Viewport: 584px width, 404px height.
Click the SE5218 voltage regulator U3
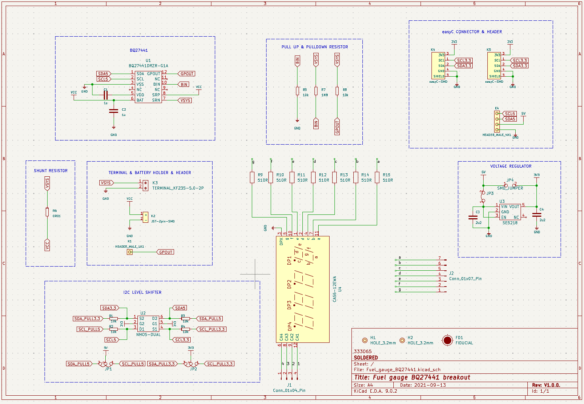click(510, 212)
